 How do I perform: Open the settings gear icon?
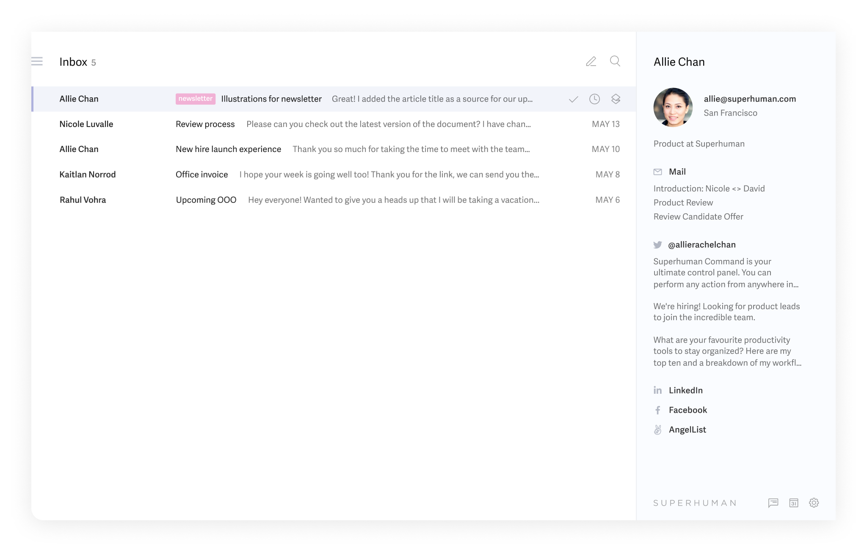pos(814,503)
